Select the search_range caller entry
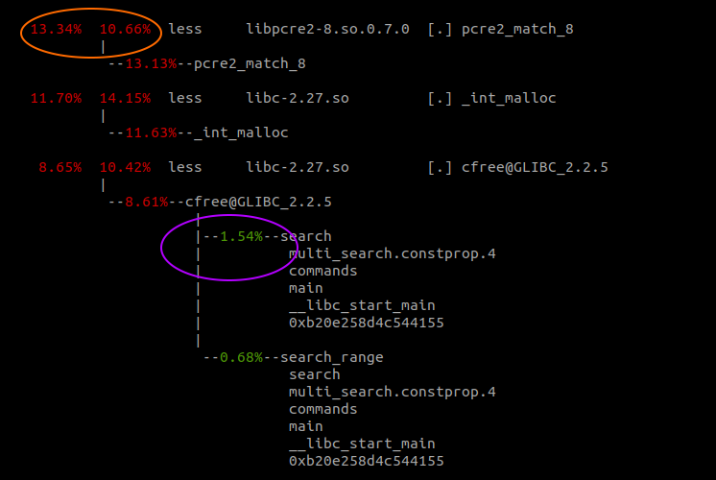716x480 pixels. point(331,357)
